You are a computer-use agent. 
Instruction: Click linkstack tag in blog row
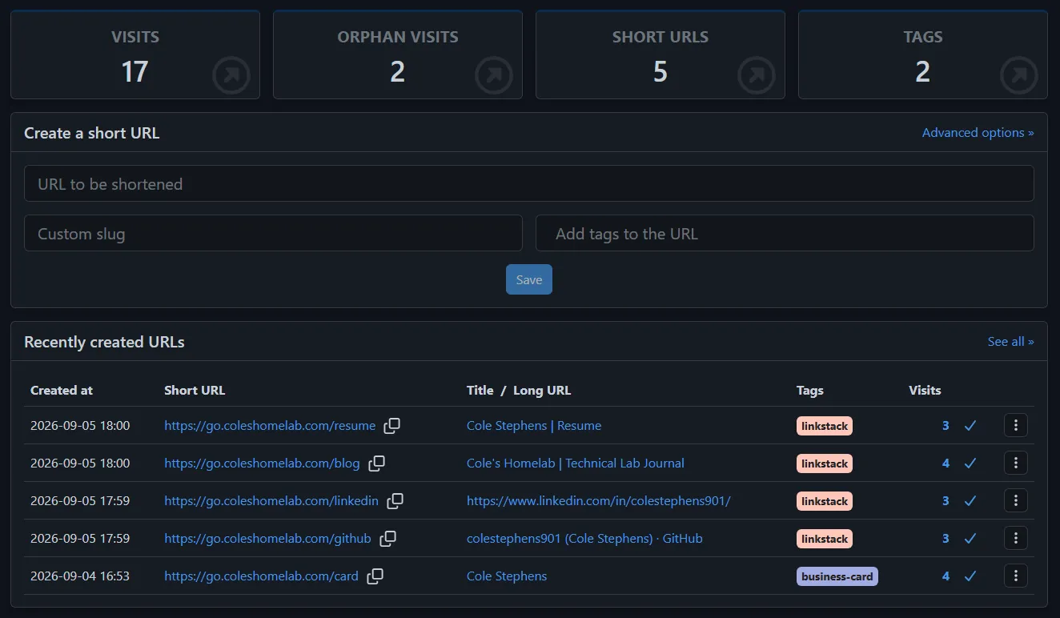pos(825,463)
